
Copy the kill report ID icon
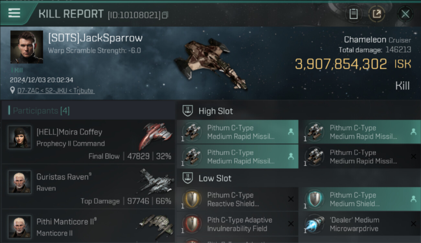pyautogui.click(x=165, y=15)
